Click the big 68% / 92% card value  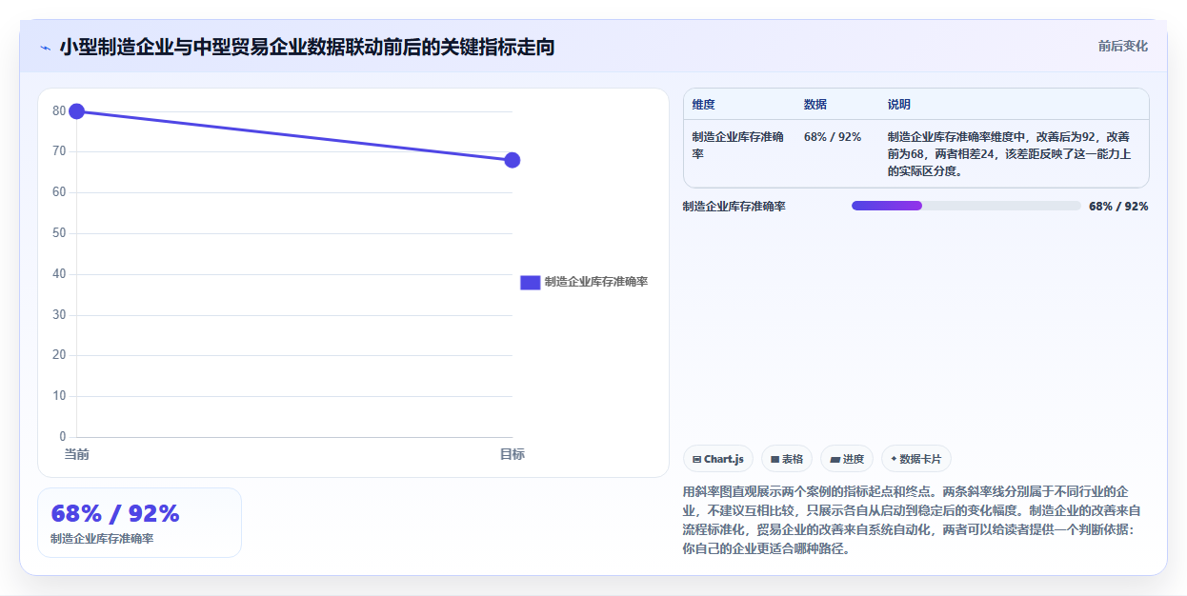(115, 513)
